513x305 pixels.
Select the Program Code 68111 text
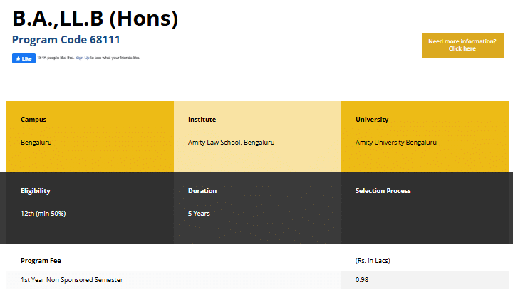[x=66, y=40]
